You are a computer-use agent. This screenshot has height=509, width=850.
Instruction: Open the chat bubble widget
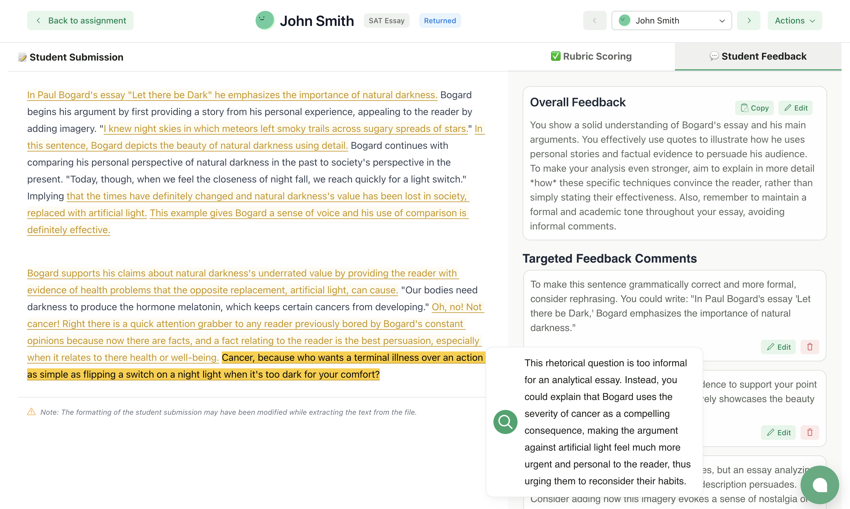click(x=820, y=485)
